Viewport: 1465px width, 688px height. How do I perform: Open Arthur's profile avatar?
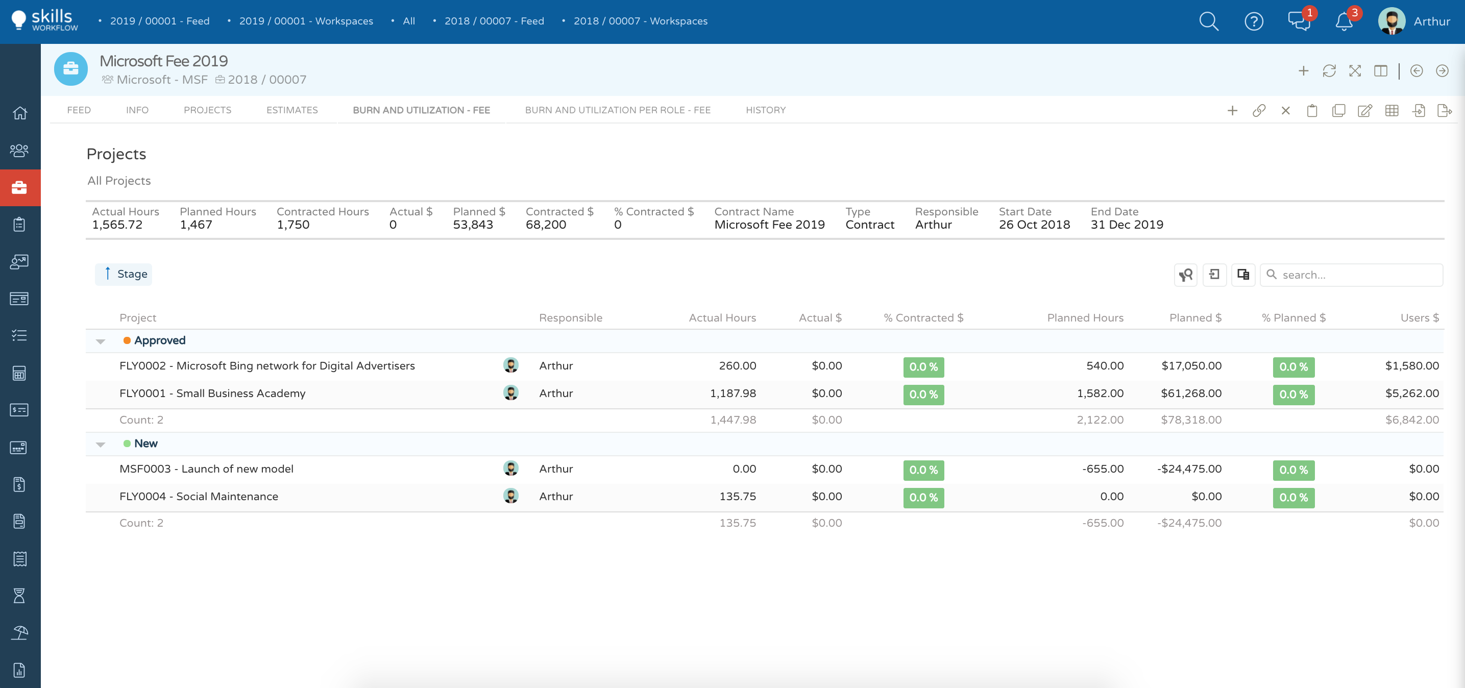(x=1391, y=21)
